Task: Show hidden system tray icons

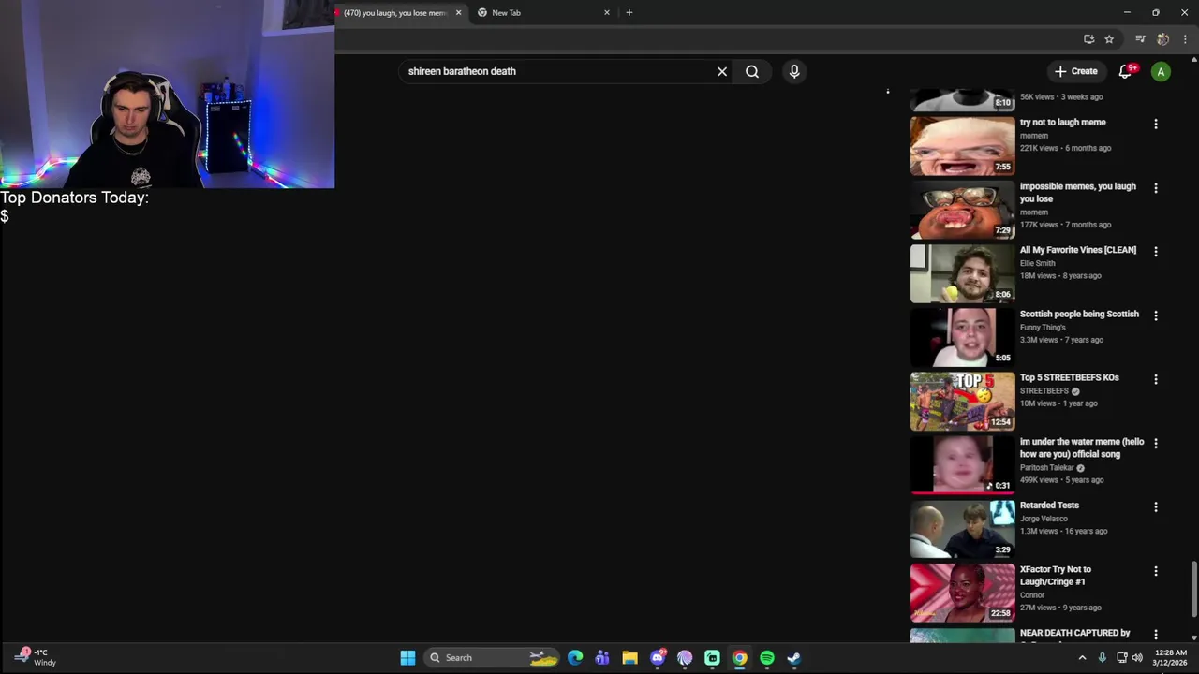Action: [1082, 658]
